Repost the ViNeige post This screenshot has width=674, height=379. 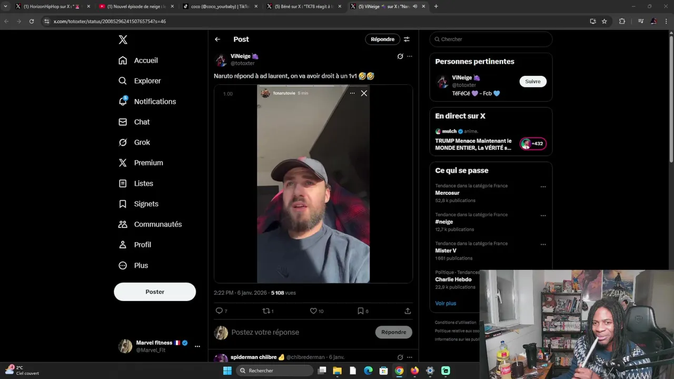268,311
